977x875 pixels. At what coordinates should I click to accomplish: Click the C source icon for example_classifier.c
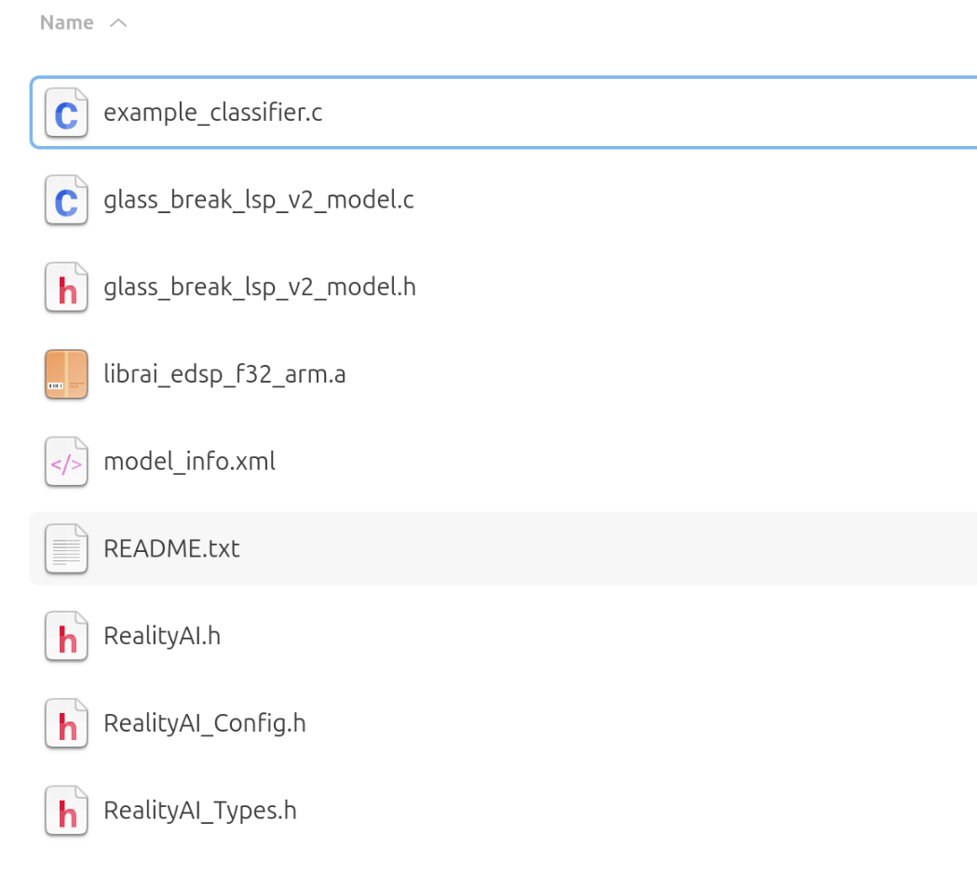[x=66, y=114]
